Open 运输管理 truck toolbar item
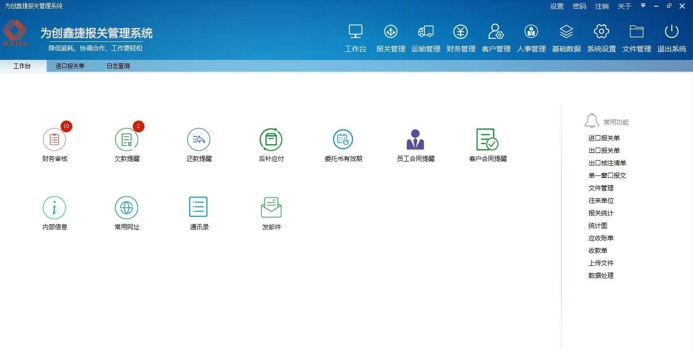Viewport: 693px width, 350px height. tap(426, 38)
